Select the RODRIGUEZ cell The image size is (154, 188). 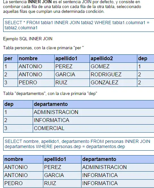click(x=113, y=75)
